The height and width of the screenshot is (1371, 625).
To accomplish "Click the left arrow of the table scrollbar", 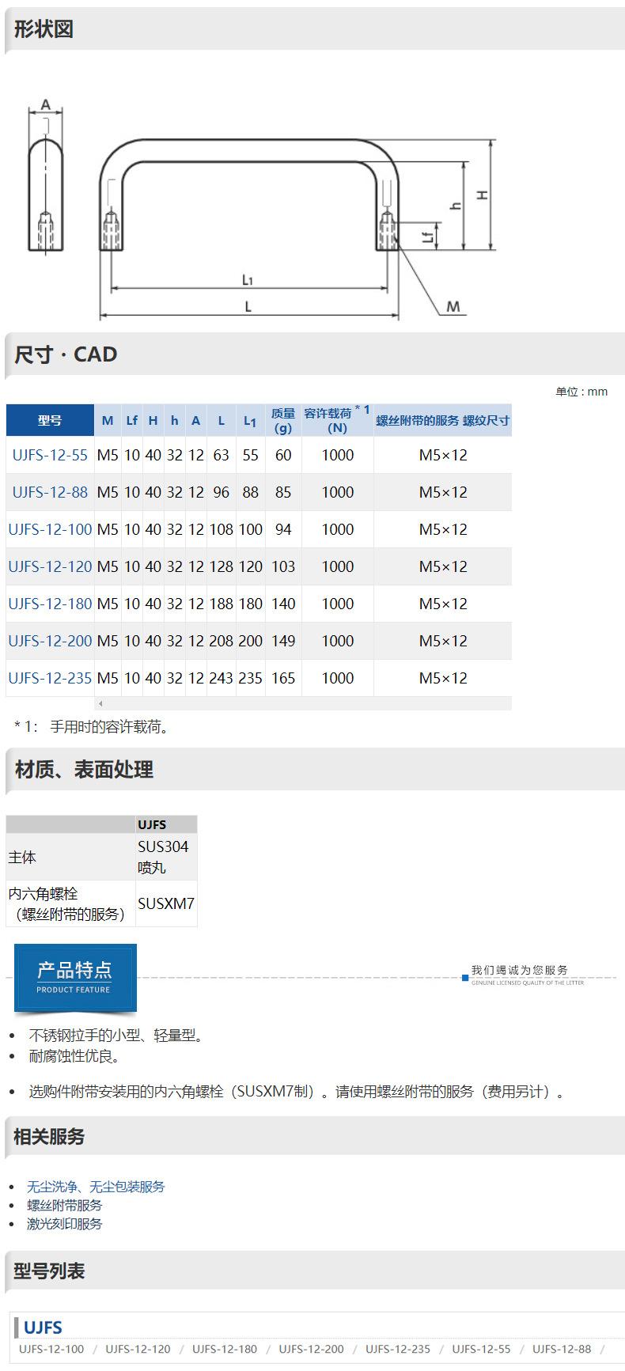I will [x=100, y=703].
